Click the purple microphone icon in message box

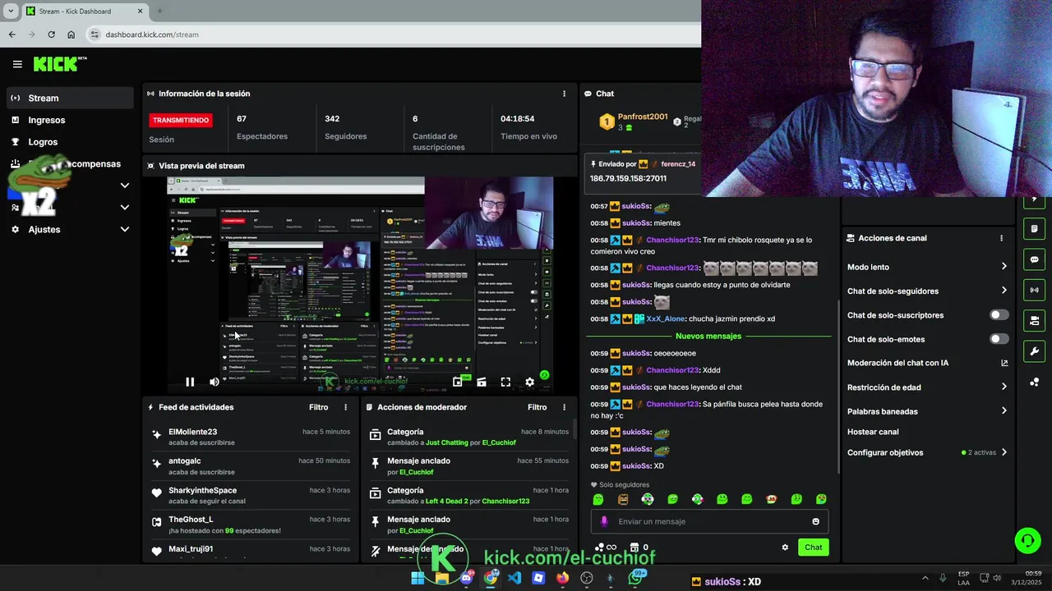tap(604, 521)
